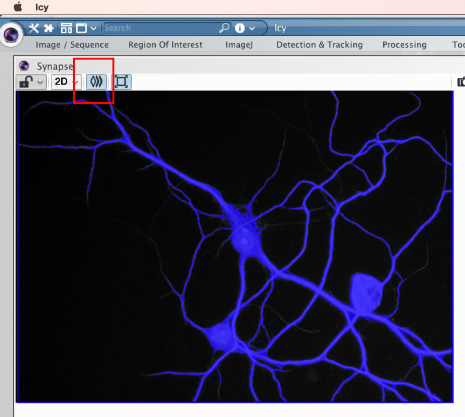Select the ImageJ ribbon entry

pos(239,44)
